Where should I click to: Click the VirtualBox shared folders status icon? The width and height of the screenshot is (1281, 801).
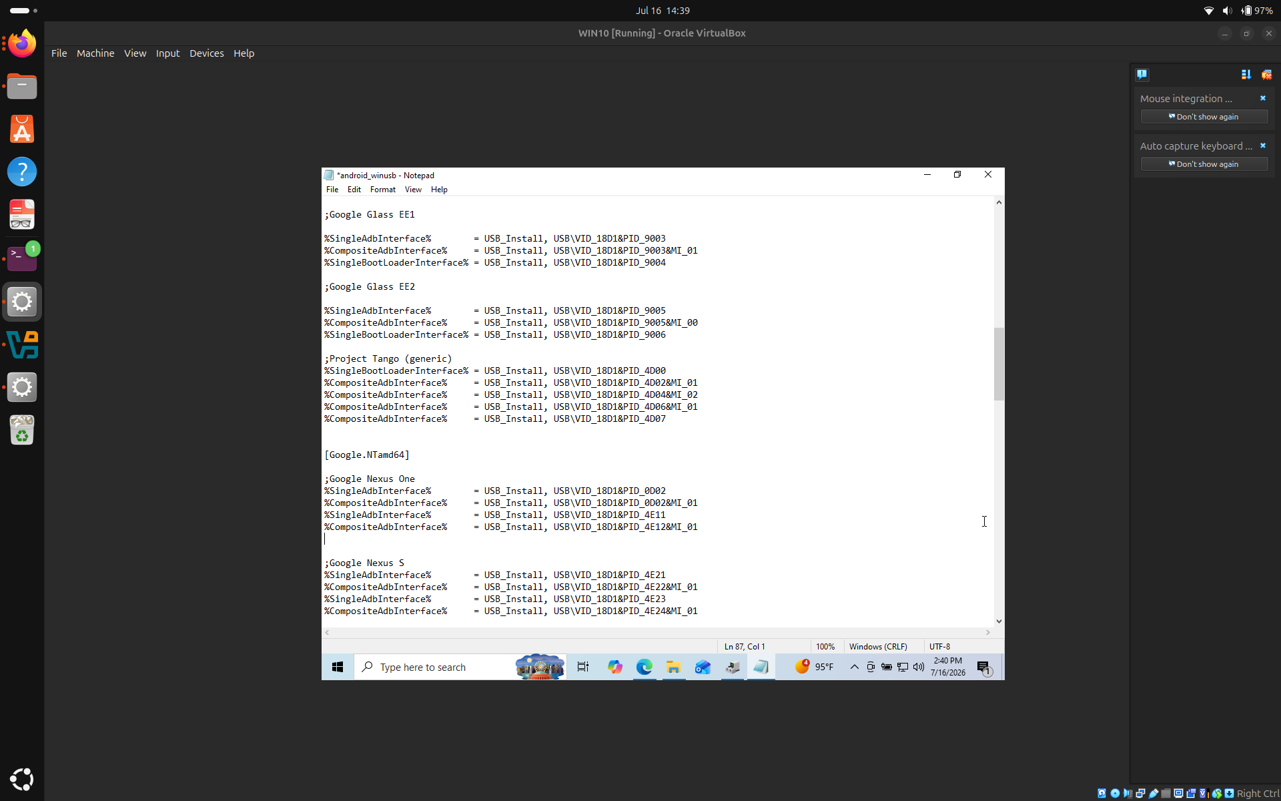1166,794
